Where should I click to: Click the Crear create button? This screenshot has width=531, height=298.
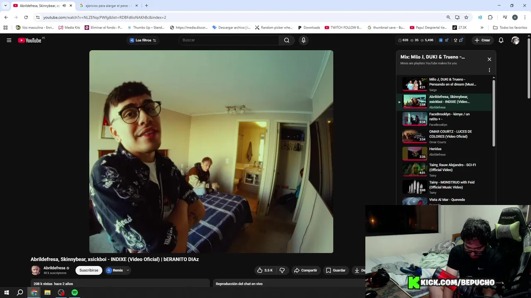[482, 40]
